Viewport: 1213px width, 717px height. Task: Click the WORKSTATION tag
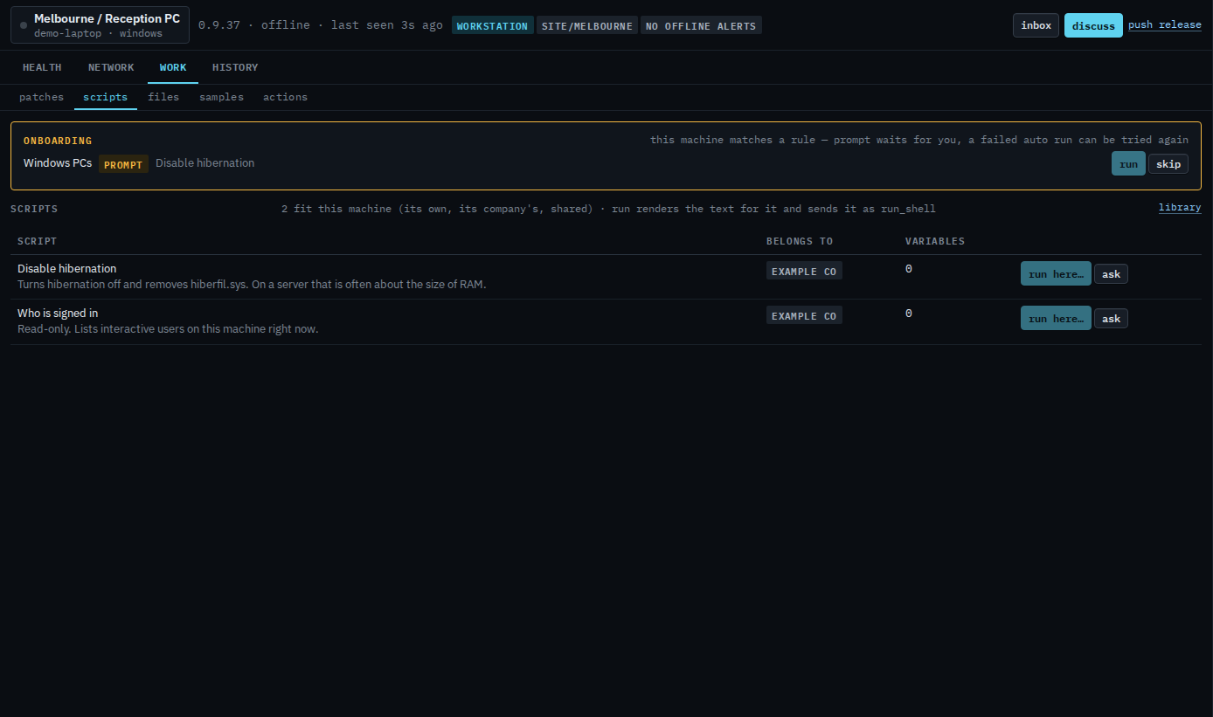click(493, 25)
